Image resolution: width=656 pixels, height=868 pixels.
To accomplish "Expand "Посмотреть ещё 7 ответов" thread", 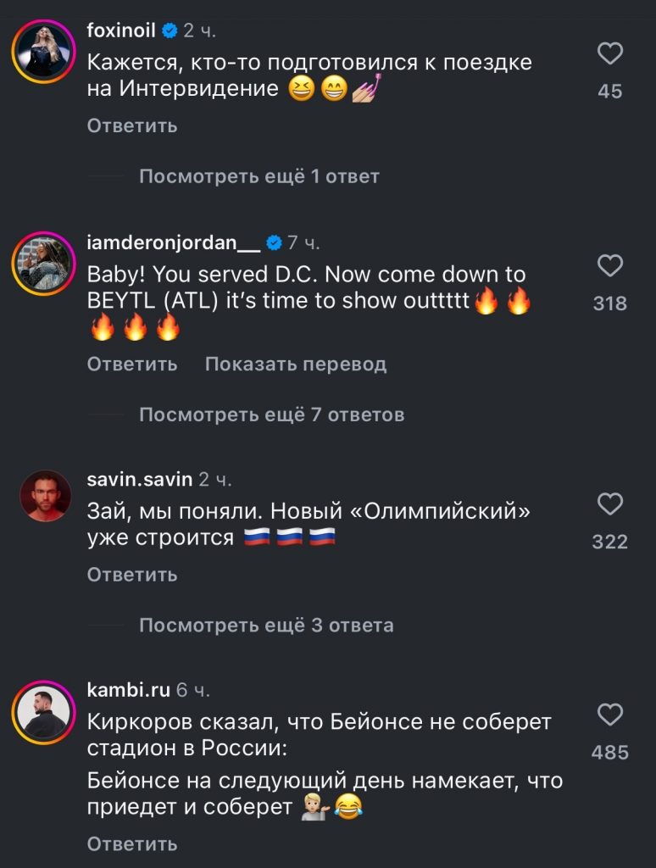I will pos(271,415).
